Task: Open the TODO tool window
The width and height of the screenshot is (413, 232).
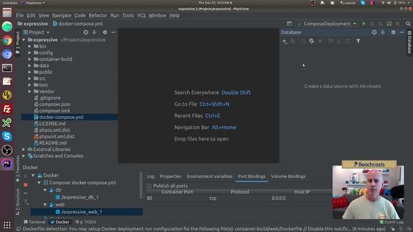Action: click(86, 222)
